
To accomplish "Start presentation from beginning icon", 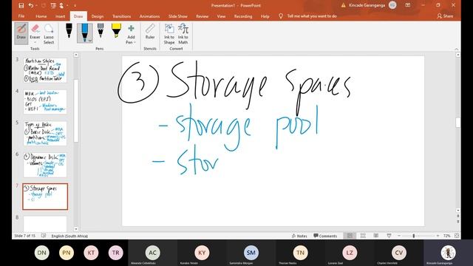I will tap(53, 5).
